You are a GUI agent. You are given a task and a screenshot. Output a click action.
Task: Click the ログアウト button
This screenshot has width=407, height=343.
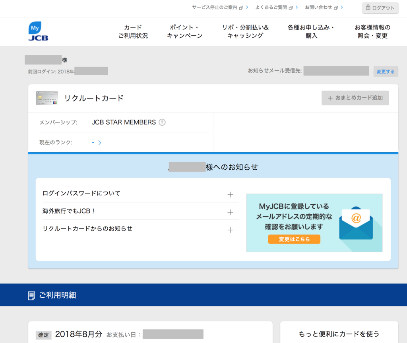point(380,8)
